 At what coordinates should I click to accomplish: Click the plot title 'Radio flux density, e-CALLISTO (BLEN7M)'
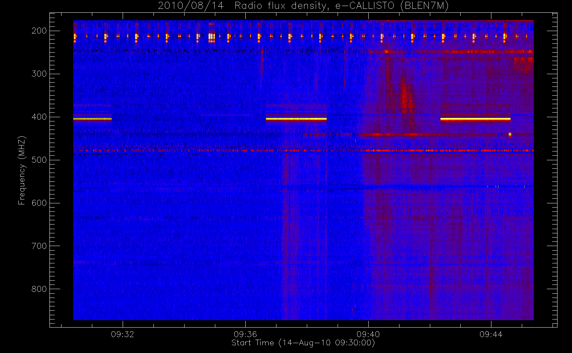(x=342, y=6)
